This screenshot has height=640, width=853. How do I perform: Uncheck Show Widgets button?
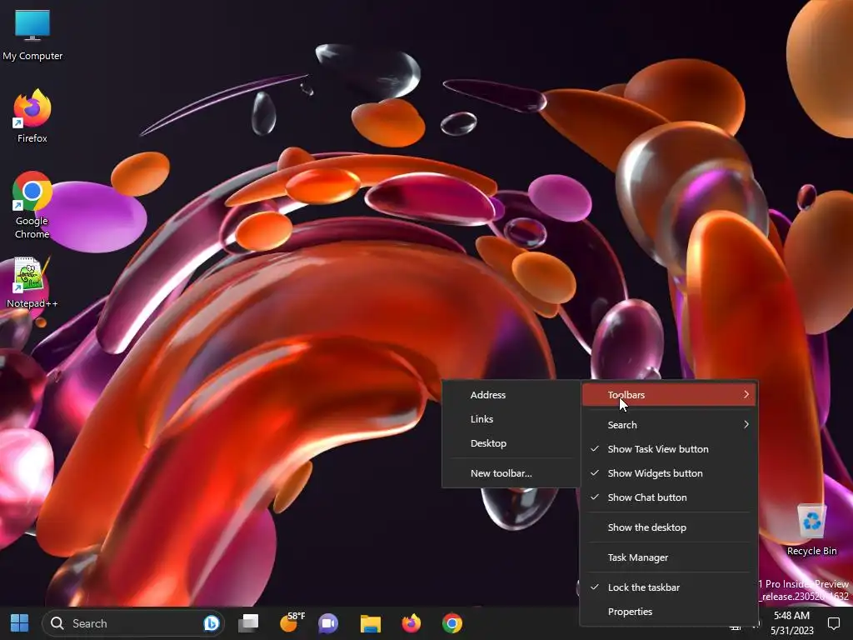click(670, 473)
